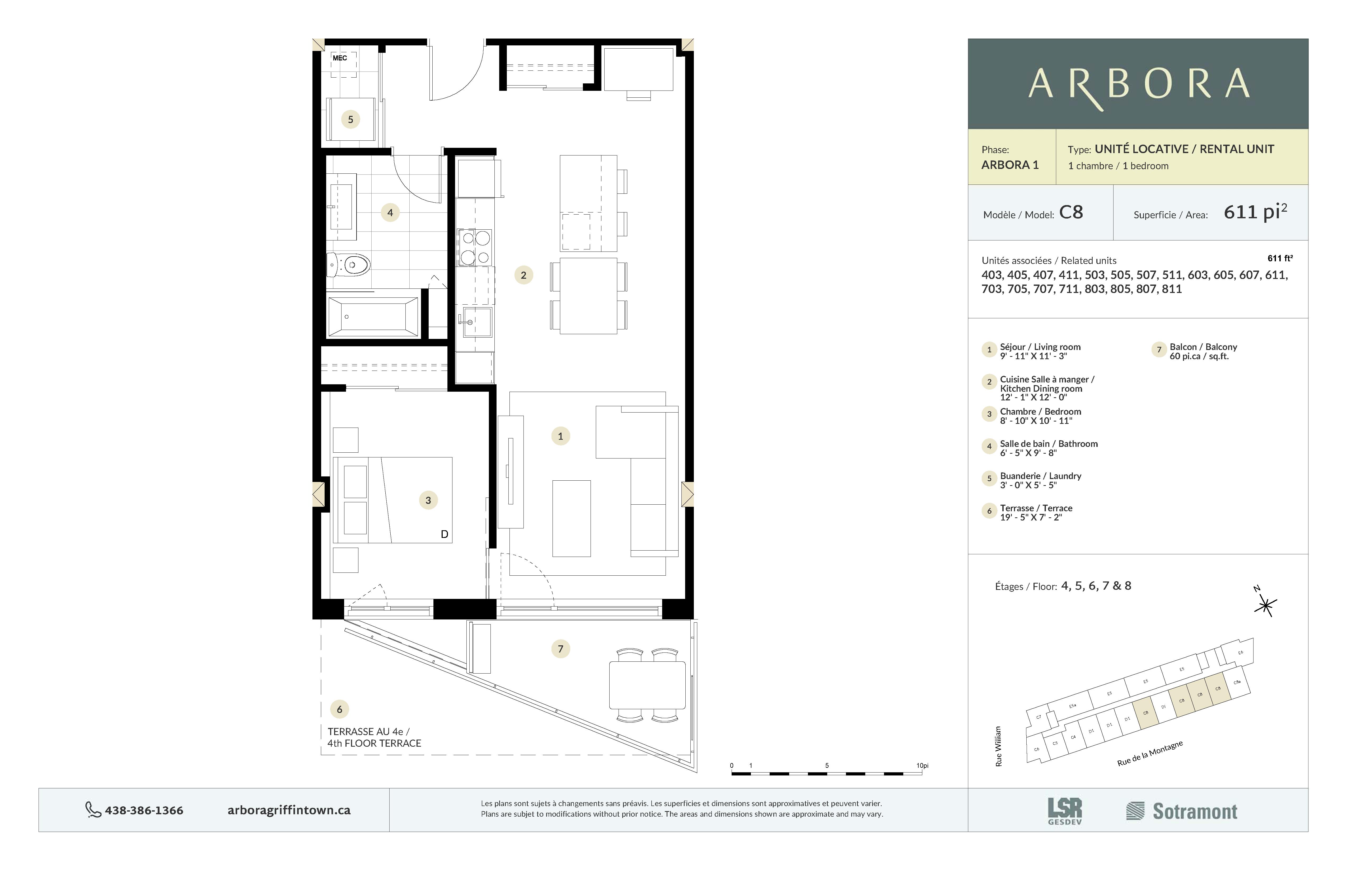Select the Bedroom marker 3

[428, 500]
